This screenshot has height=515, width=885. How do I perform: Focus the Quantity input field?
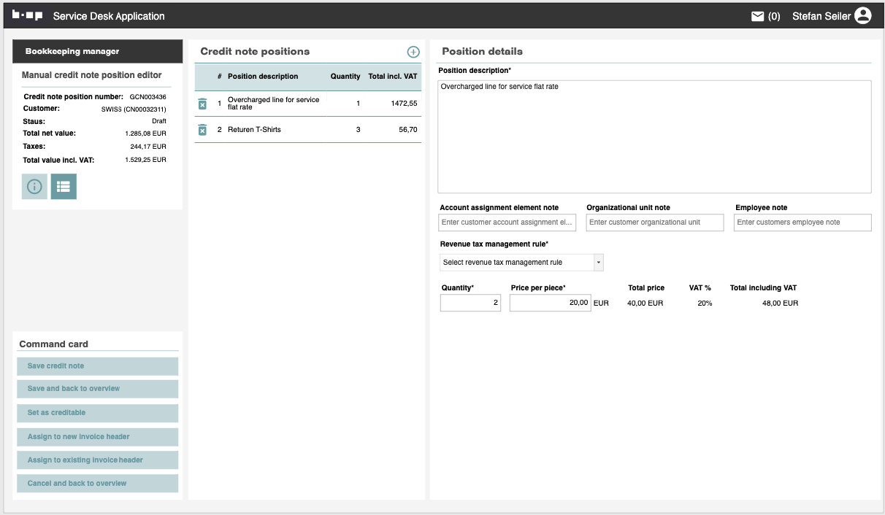click(470, 303)
